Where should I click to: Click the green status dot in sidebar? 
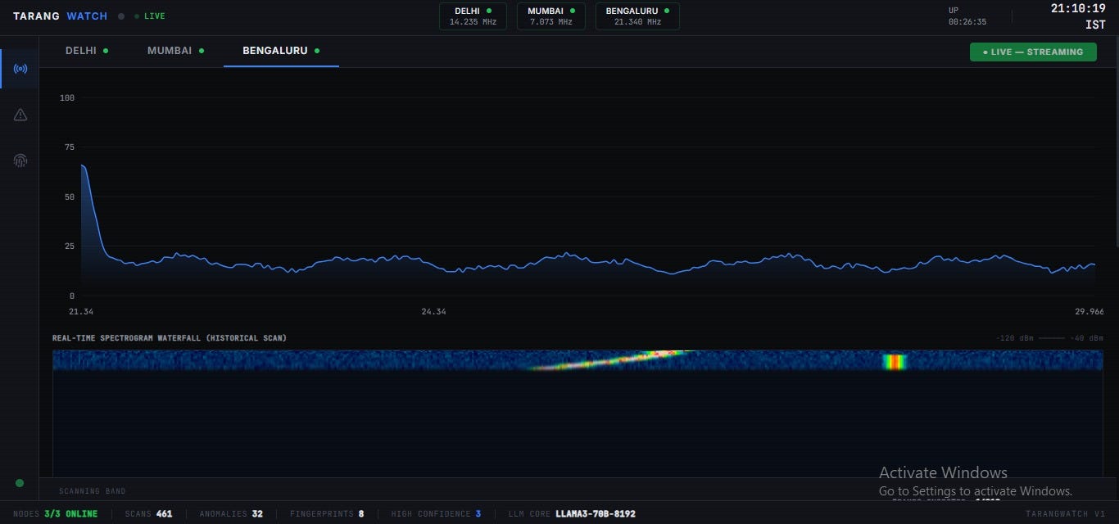coord(20,483)
